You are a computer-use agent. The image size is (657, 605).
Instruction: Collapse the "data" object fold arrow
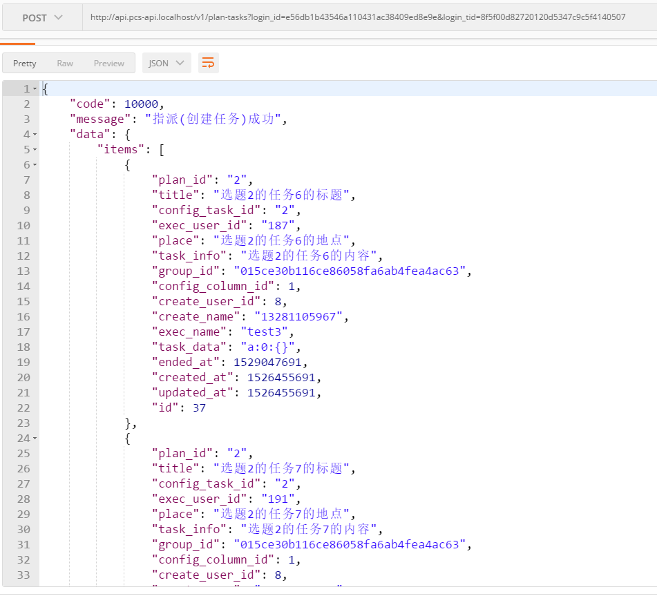click(35, 135)
